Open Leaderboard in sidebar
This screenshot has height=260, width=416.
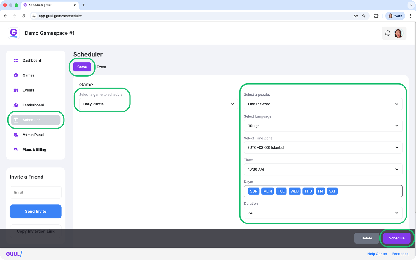(36, 105)
